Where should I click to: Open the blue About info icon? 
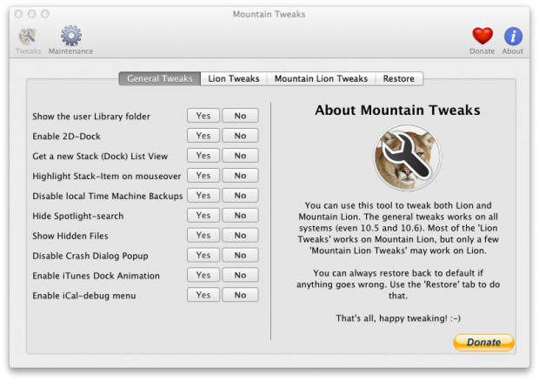pyautogui.click(x=513, y=37)
